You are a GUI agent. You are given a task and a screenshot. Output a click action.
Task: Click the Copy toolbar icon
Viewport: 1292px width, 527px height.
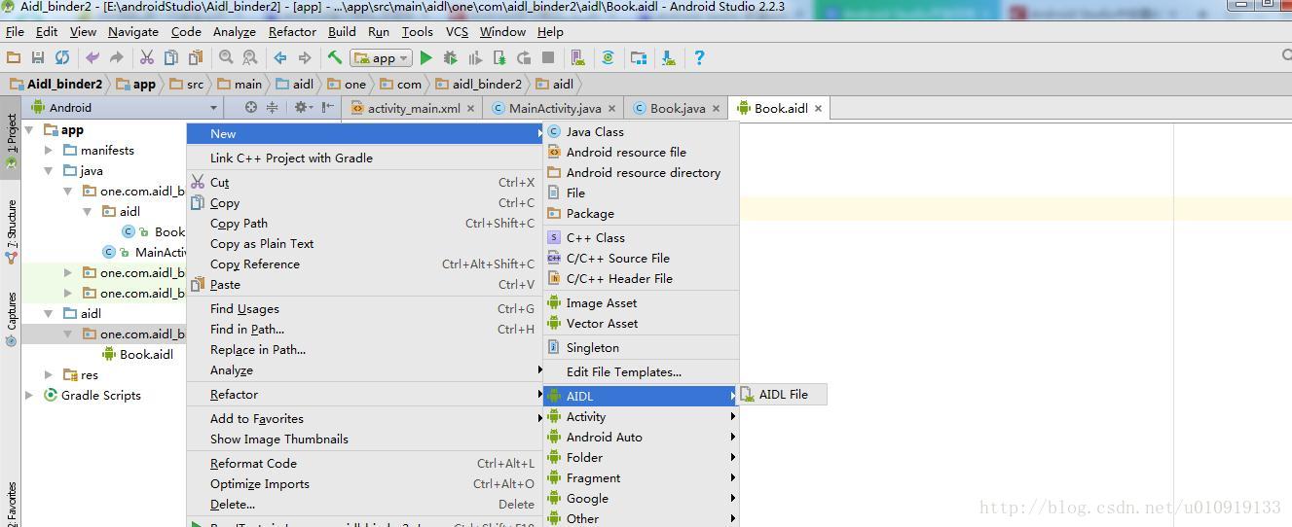coord(171,58)
